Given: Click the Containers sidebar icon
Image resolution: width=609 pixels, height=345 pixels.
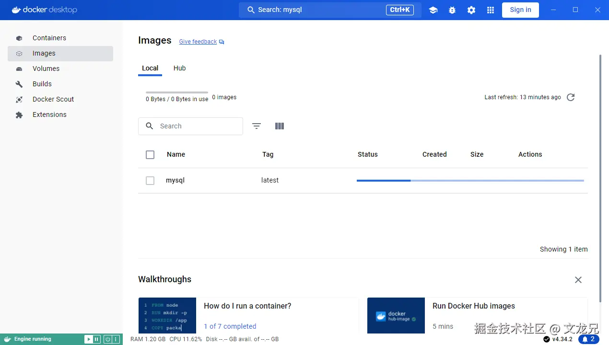Looking at the screenshot, I should coord(19,38).
